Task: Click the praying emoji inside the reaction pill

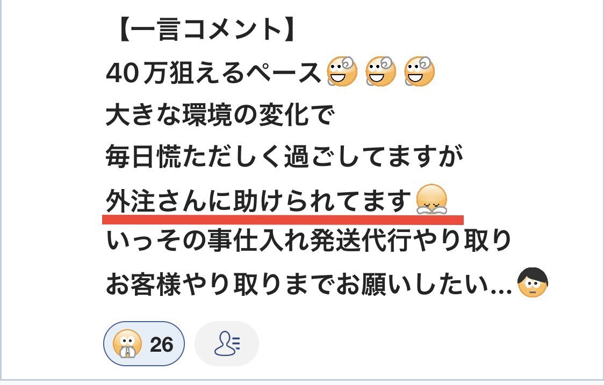Action: click(127, 344)
